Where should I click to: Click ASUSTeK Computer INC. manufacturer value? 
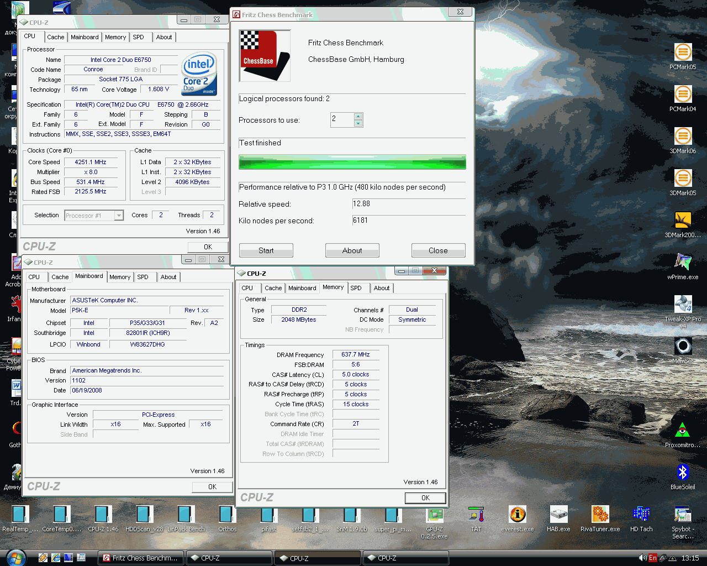(x=147, y=301)
